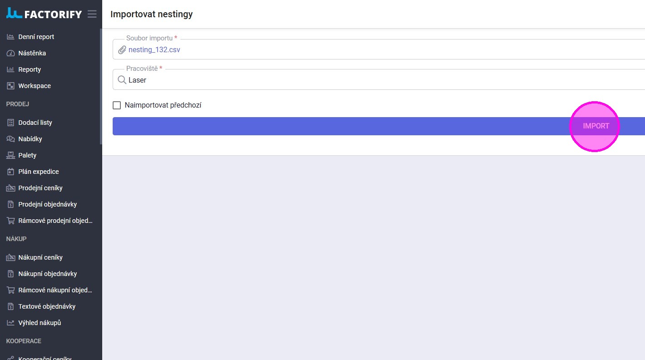
Task: Go to Nabídky in sidebar
Action: click(30, 139)
